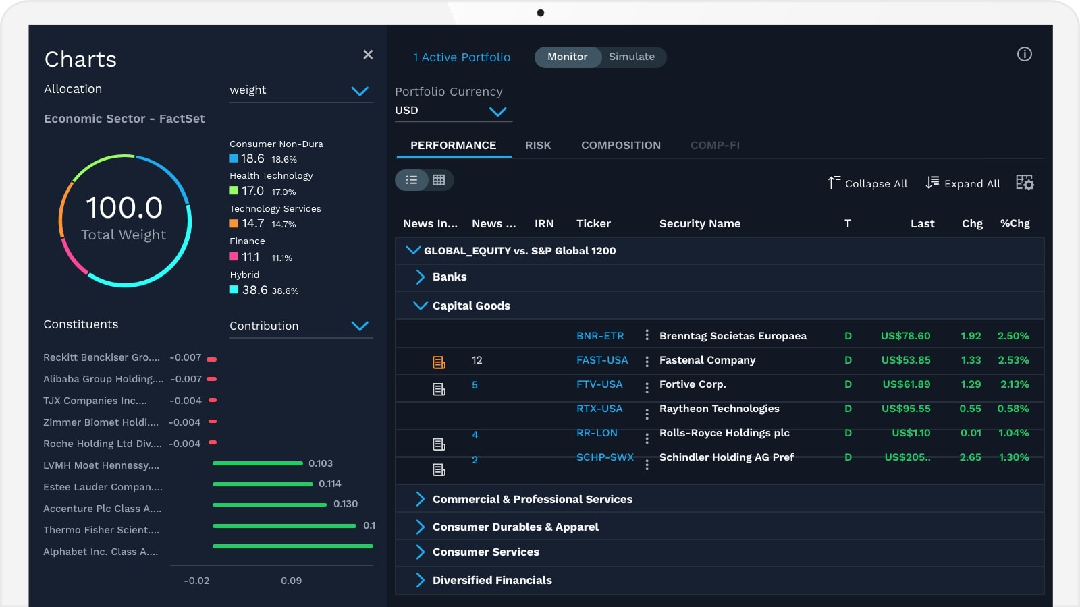Screen dimensions: 1080x607
Task: Click the Expand All arrow icon
Action: [932, 183]
